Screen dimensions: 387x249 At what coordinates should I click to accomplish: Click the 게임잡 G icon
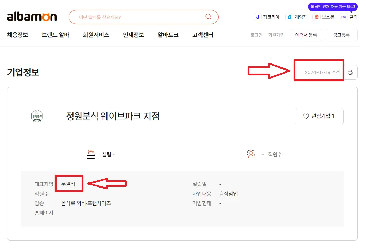point(289,17)
